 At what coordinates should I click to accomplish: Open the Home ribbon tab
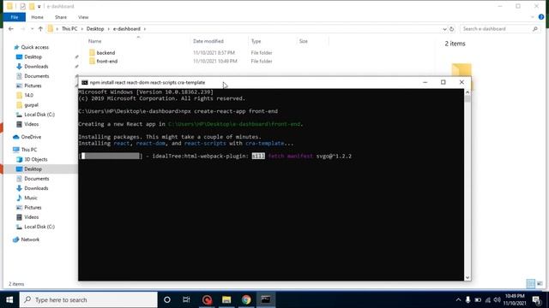coord(37,17)
